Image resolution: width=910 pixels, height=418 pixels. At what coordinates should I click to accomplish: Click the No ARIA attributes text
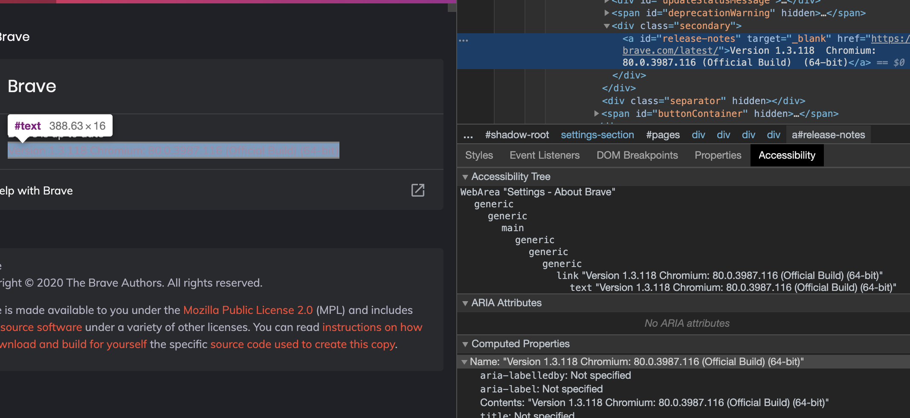tap(687, 323)
